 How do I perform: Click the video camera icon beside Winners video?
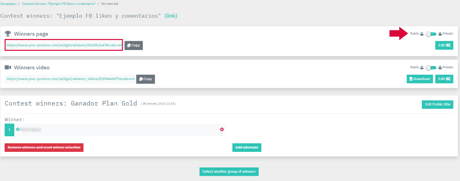pos(8,67)
